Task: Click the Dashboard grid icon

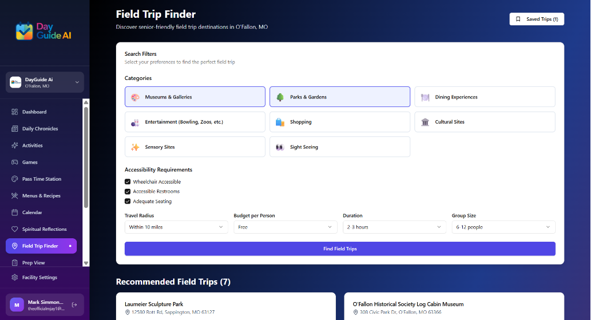Action: point(14,112)
